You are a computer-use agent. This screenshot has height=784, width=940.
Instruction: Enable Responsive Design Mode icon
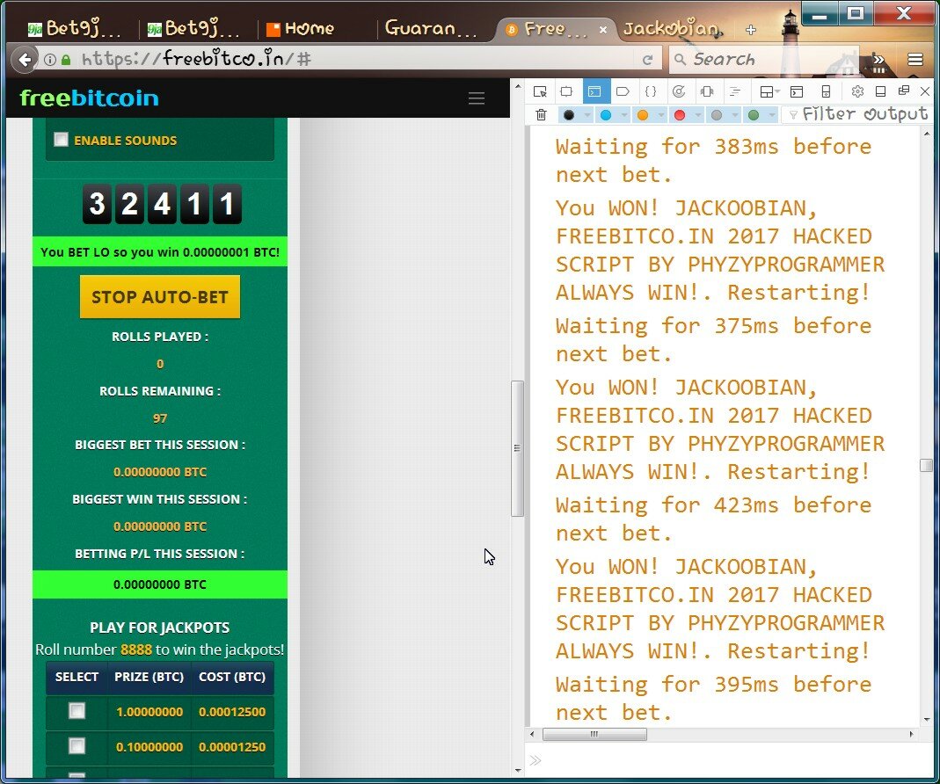(826, 91)
